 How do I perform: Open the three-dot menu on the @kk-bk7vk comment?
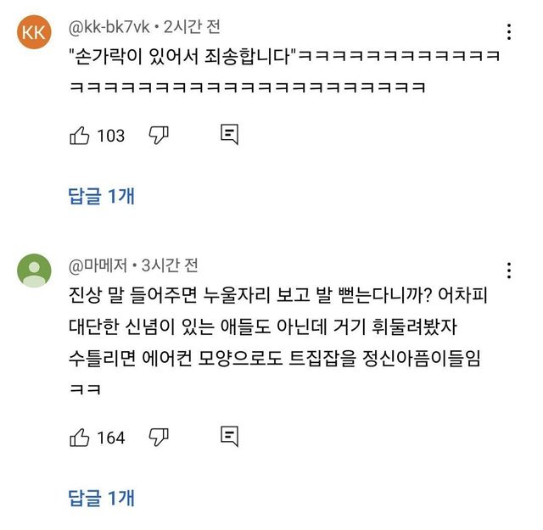click(x=509, y=33)
